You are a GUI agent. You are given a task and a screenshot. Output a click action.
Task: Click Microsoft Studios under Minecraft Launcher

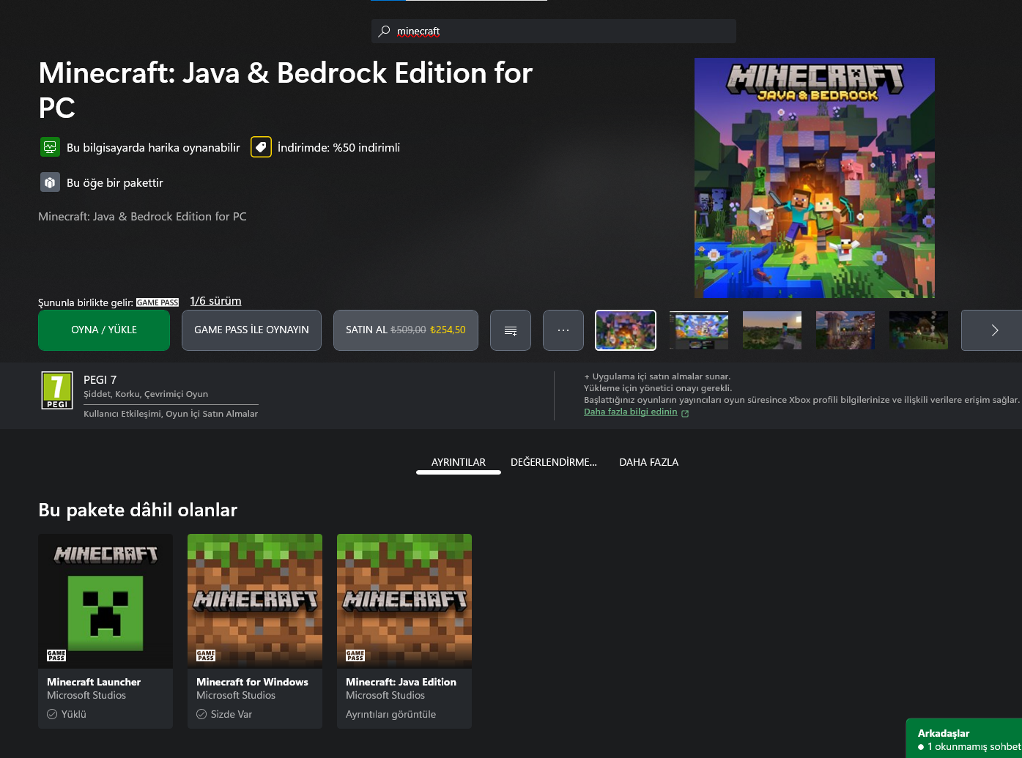(x=86, y=696)
